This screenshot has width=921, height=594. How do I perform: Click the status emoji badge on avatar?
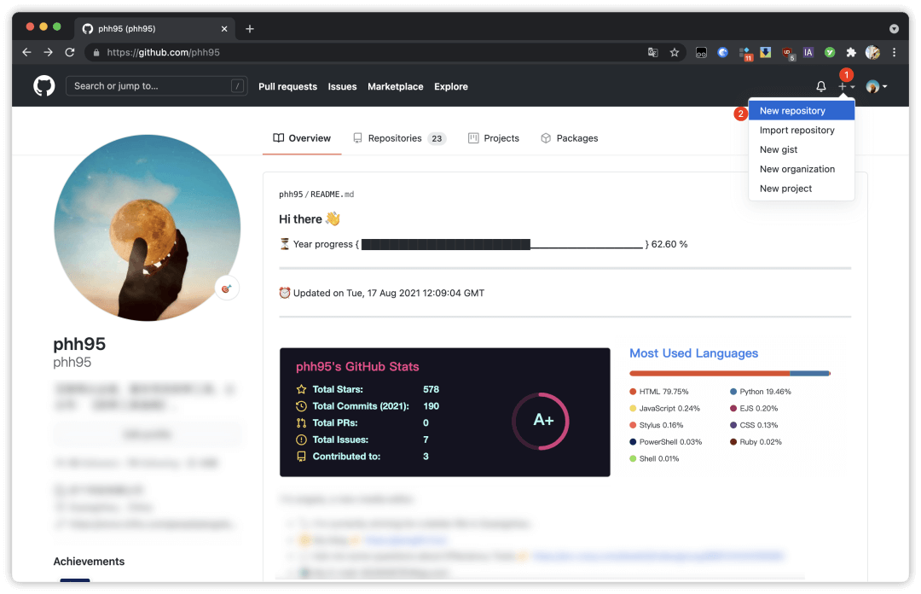point(227,288)
